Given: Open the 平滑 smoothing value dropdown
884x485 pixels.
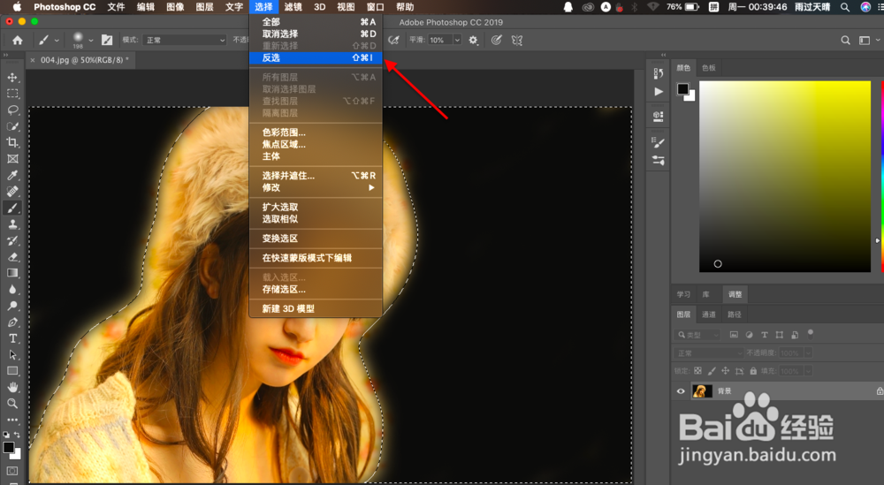Looking at the screenshot, I should (x=457, y=40).
